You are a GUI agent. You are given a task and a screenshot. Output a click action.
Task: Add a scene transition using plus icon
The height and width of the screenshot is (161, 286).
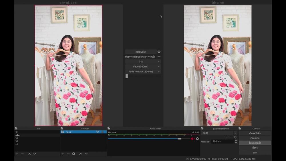(x=226, y=137)
